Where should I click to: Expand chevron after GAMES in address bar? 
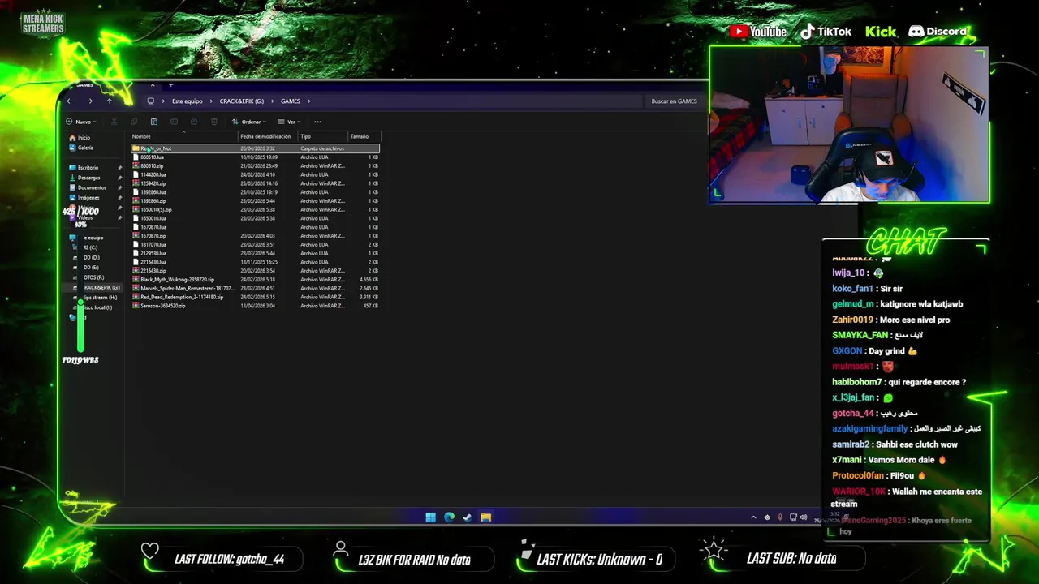(x=309, y=101)
